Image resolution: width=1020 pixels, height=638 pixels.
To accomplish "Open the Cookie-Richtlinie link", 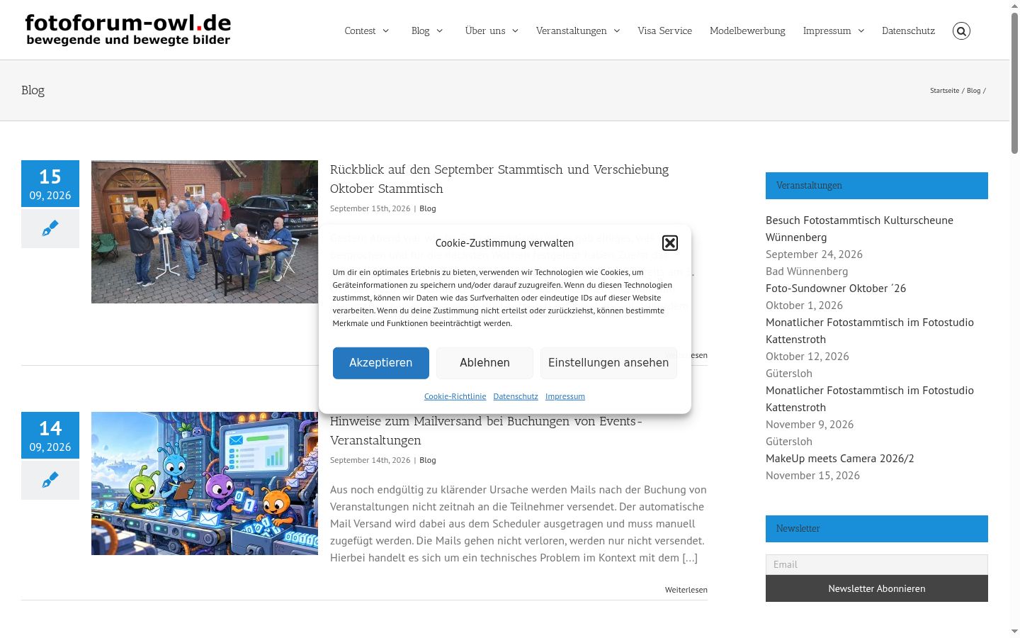I will coord(455,396).
